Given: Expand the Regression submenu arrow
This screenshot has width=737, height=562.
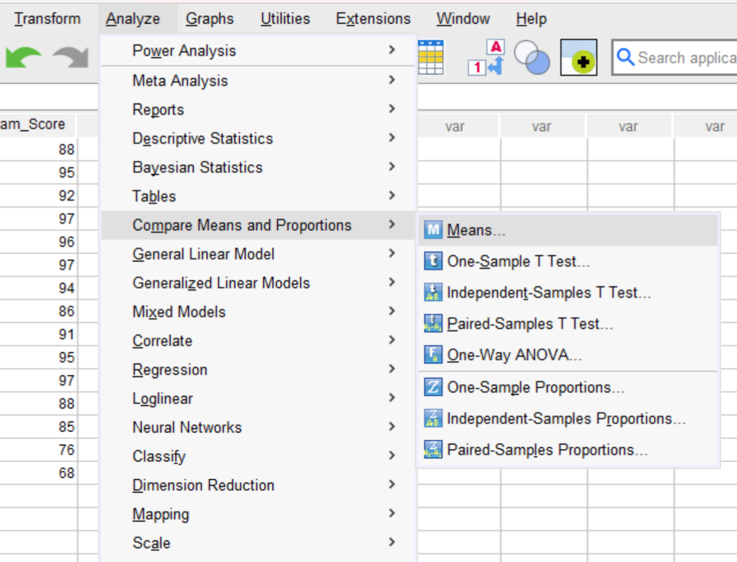Looking at the screenshot, I should click(x=392, y=369).
